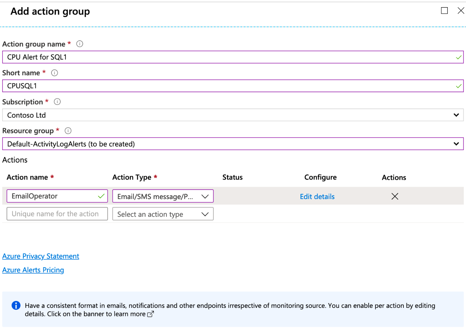Screen dimensions: 466x330
Task: Click the Unique name for the action field
Action: pos(57,214)
